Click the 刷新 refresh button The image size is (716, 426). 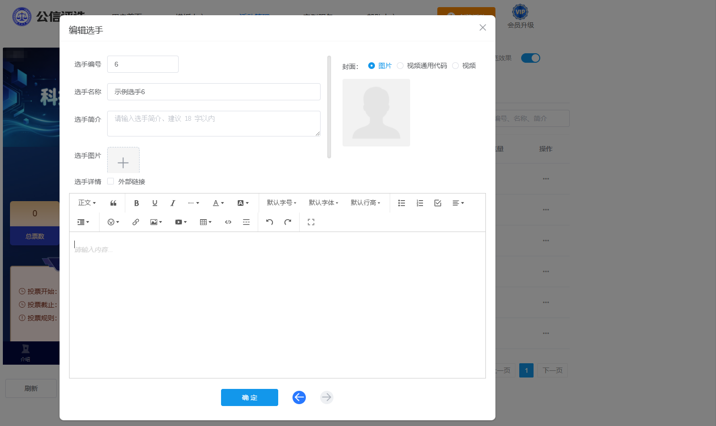click(x=31, y=388)
